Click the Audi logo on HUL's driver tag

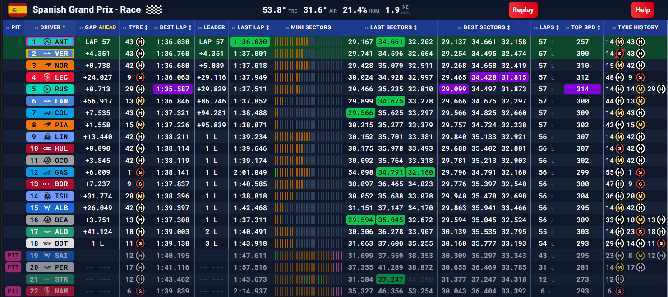coord(47,148)
